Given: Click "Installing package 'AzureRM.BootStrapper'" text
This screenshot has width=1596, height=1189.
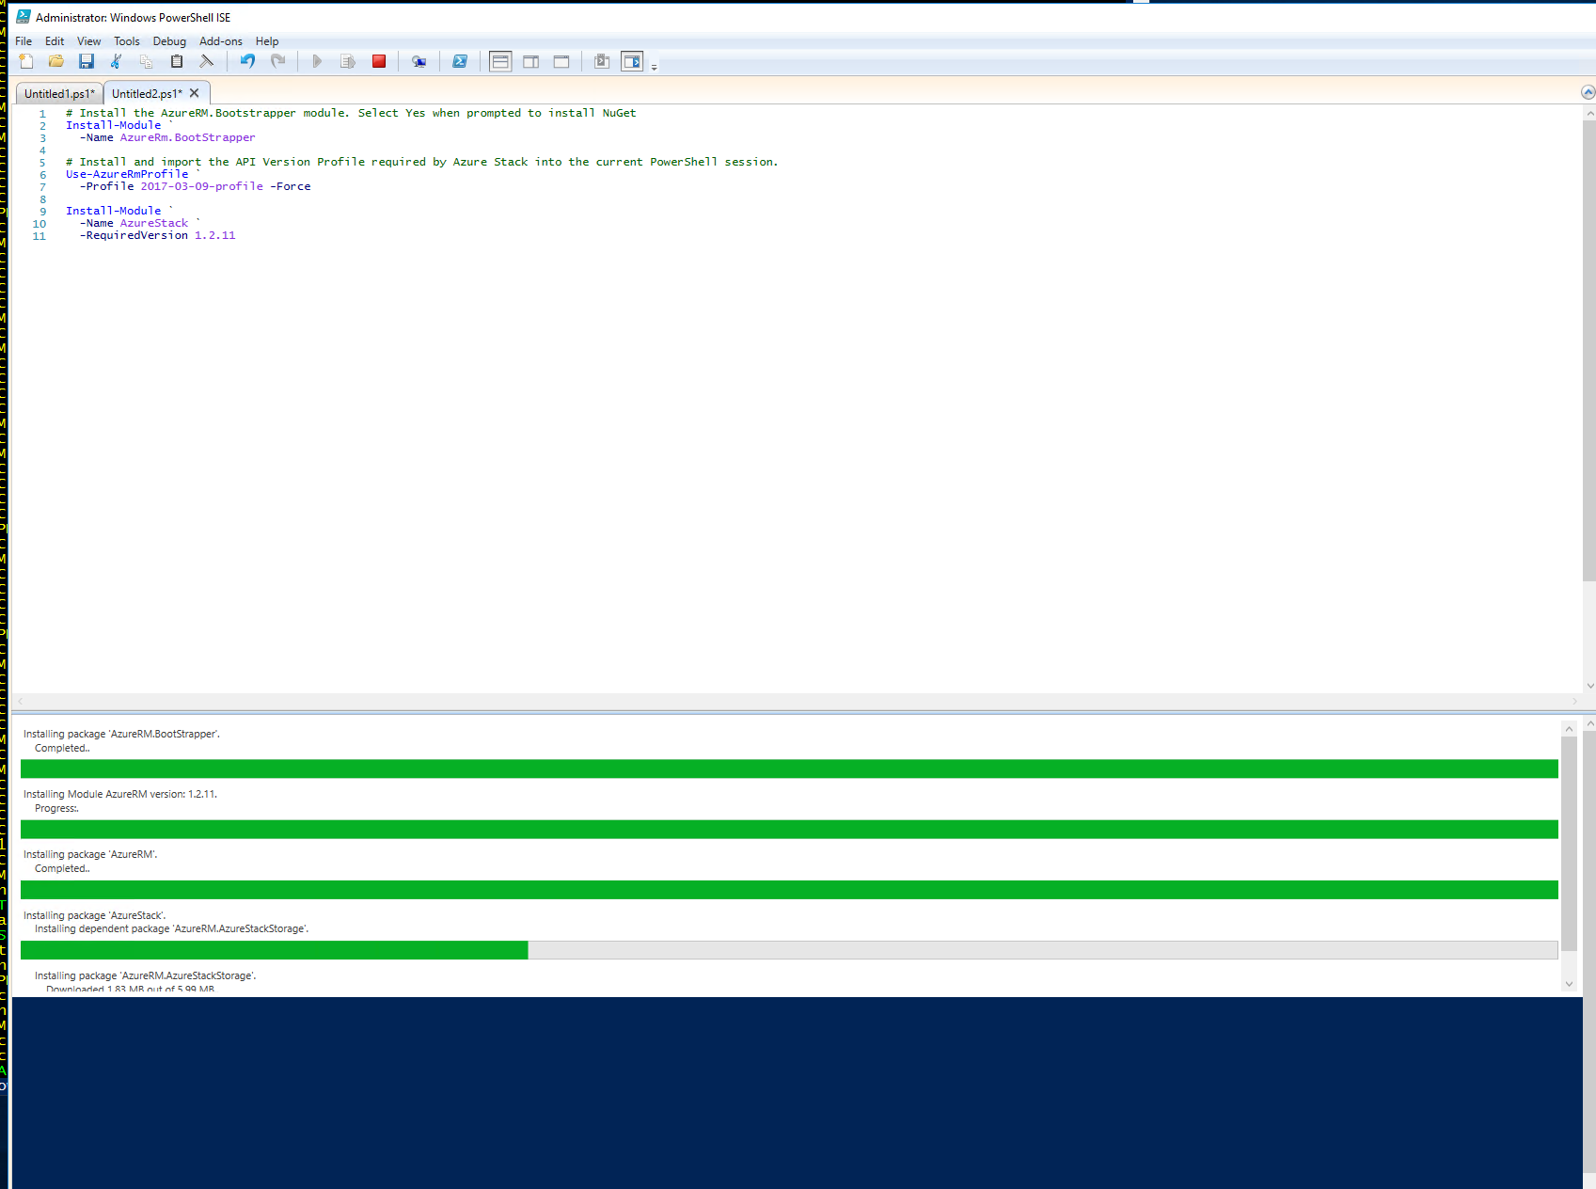Looking at the screenshot, I should click(x=121, y=734).
